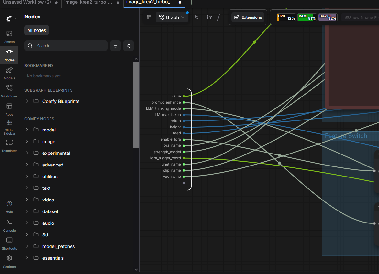
Task: Click the CPU usage meter
Action: 286,17
